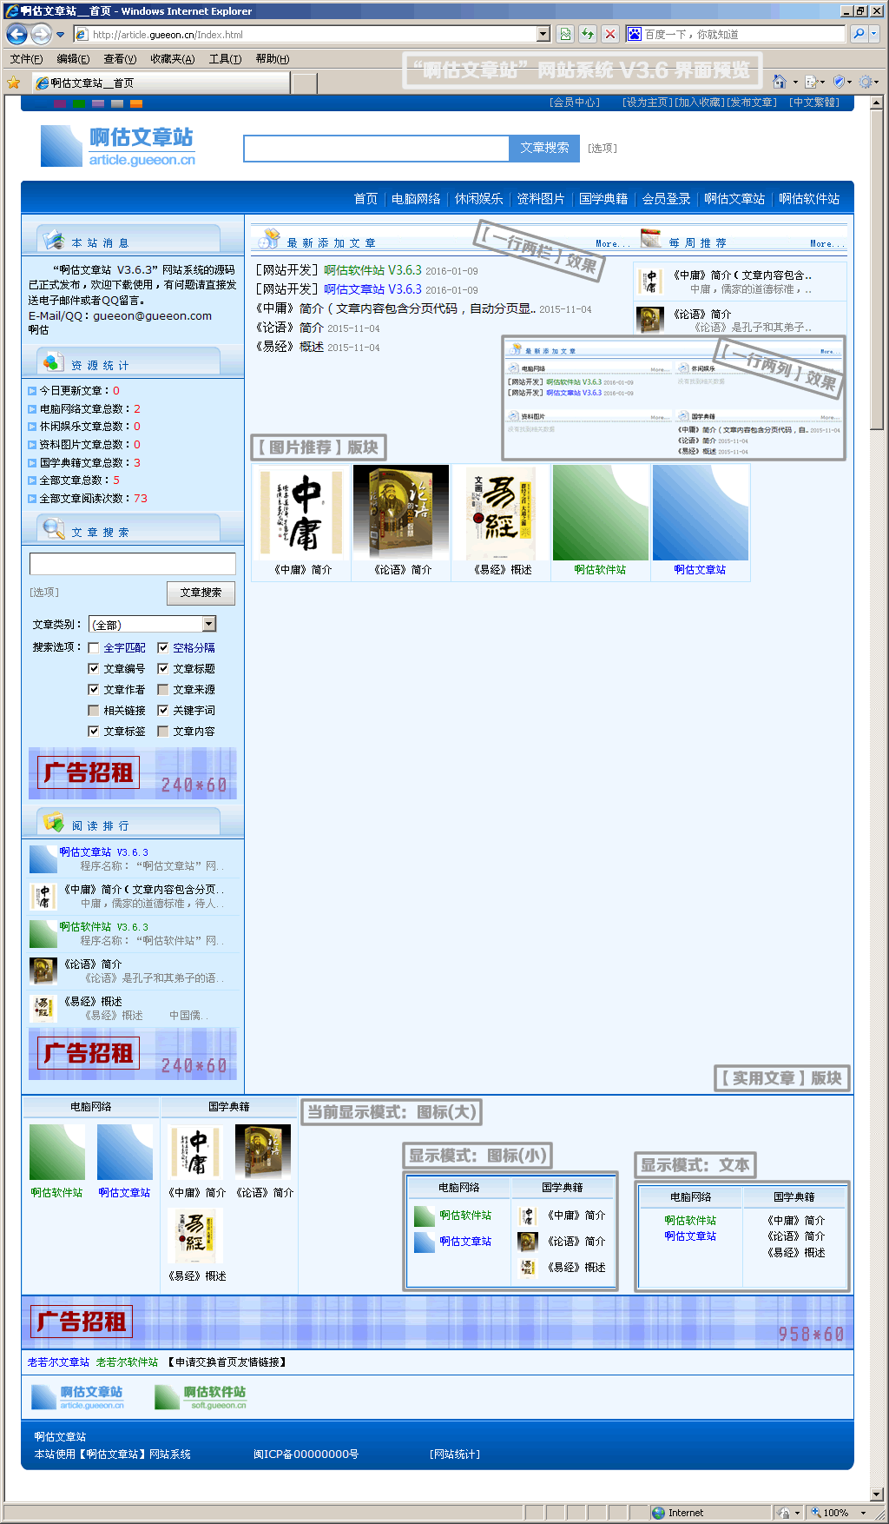
Task: Open the address bar history dropdown
Action: (x=543, y=34)
